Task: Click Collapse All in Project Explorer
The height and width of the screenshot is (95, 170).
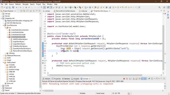Action: [x=21, y=11]
